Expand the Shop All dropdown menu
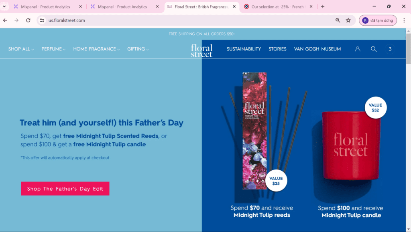Image resolution: width=411 pixels, height=232 pixels. pyautogui.click(x=21, y=49)
